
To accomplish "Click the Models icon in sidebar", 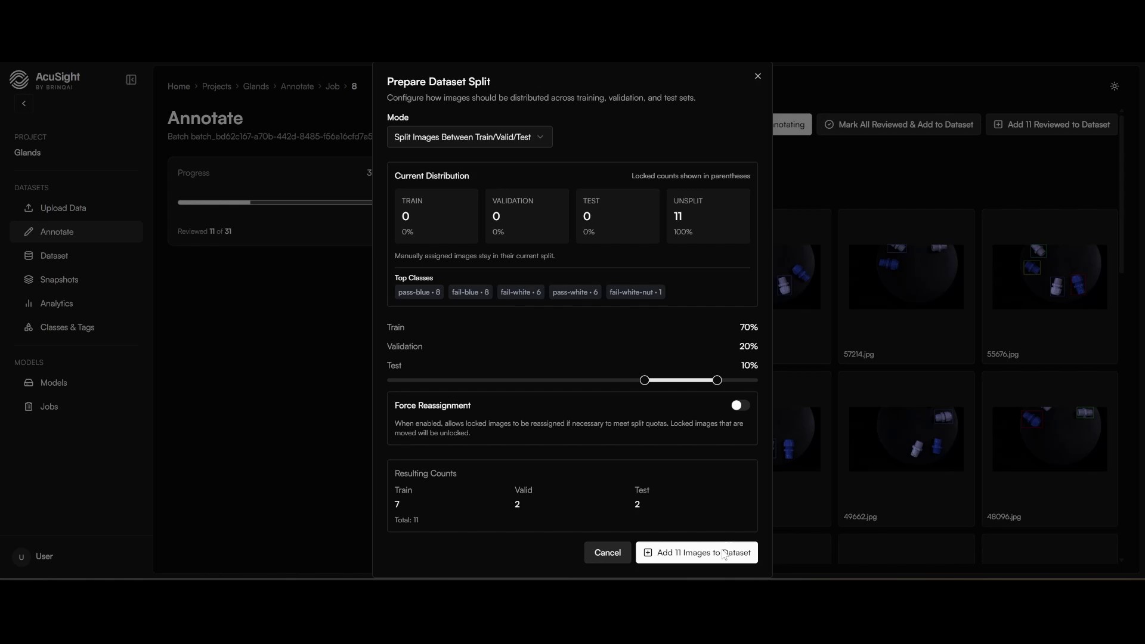I will tap(29, 383).
